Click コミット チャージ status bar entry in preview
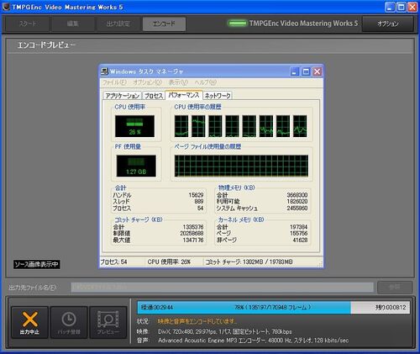This screenshot has width=420, height=354. pos(249,262)
